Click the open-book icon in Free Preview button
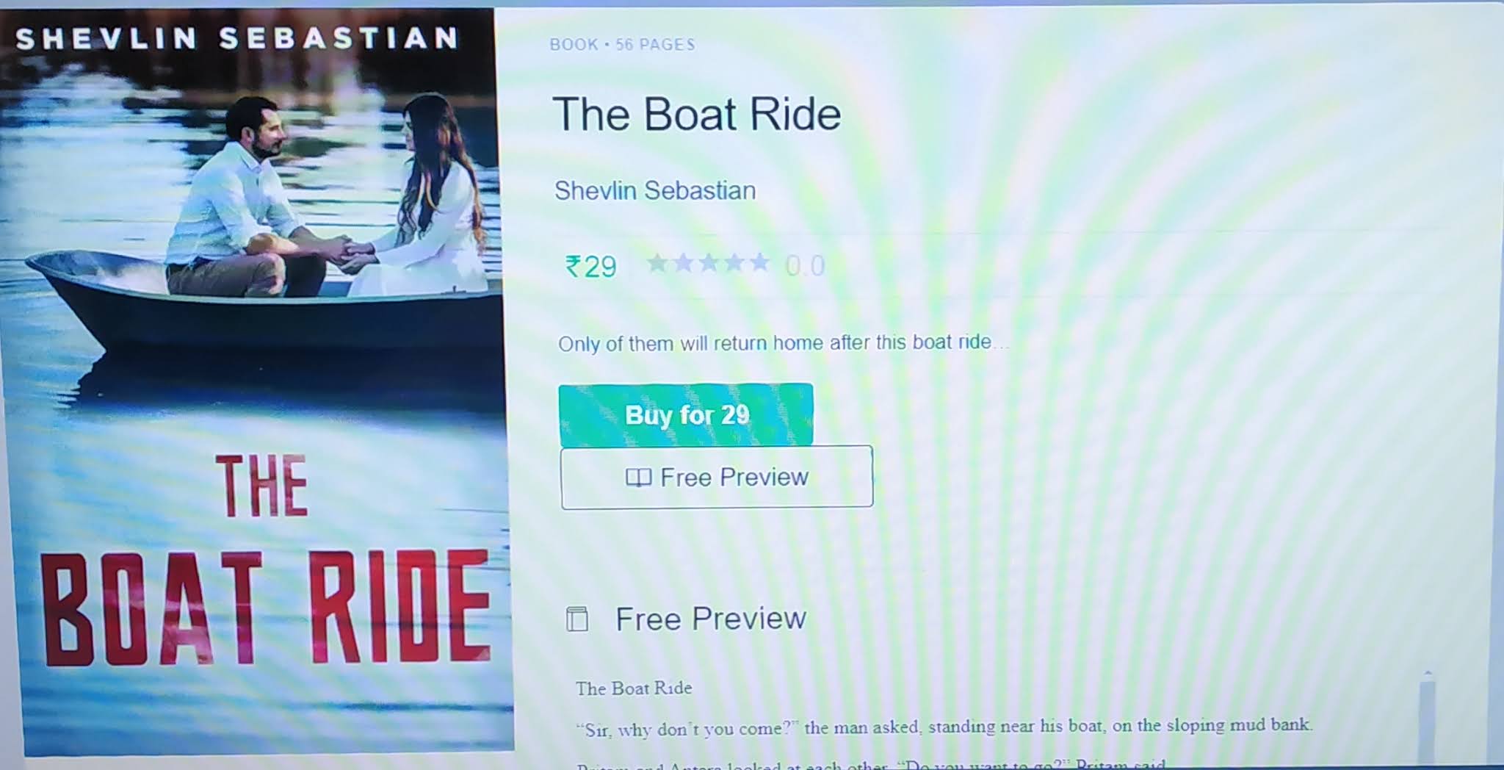 (638, 478)
